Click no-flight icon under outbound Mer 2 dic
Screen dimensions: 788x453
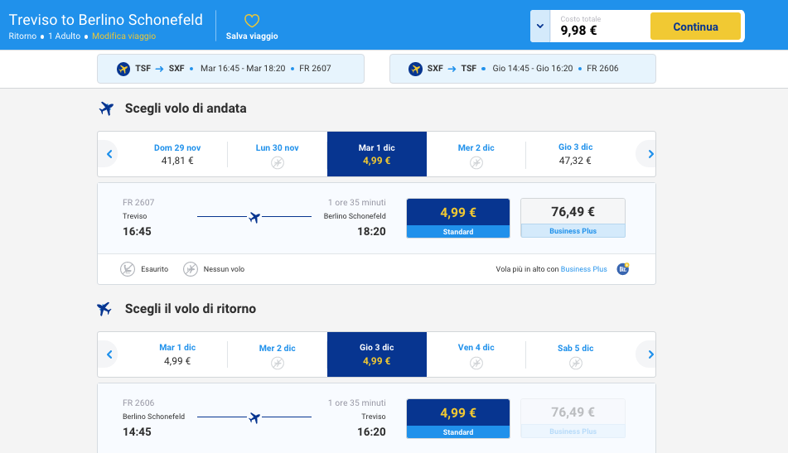[x=476, y=163]
